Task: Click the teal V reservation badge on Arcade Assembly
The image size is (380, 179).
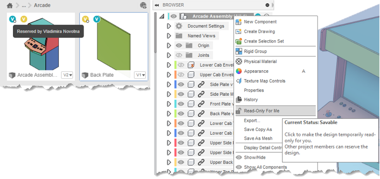Action: (x=12, y=19)
